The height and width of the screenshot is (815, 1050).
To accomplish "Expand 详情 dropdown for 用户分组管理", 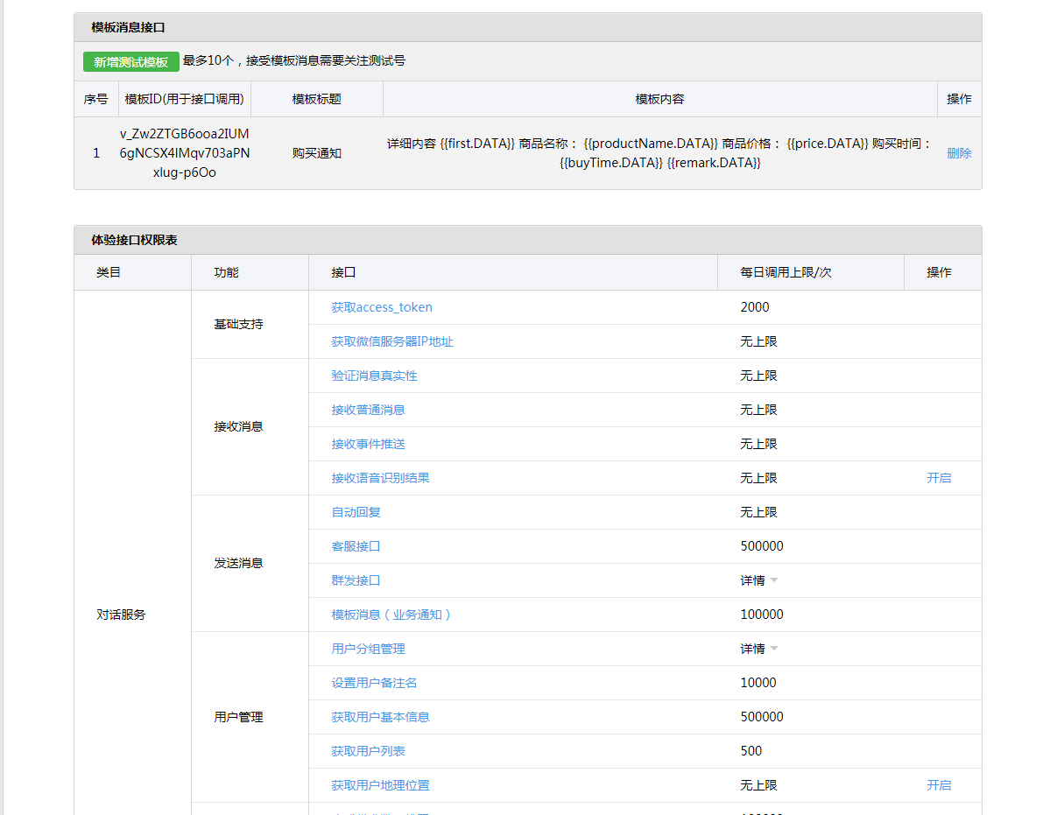I will tap(758, 649).
